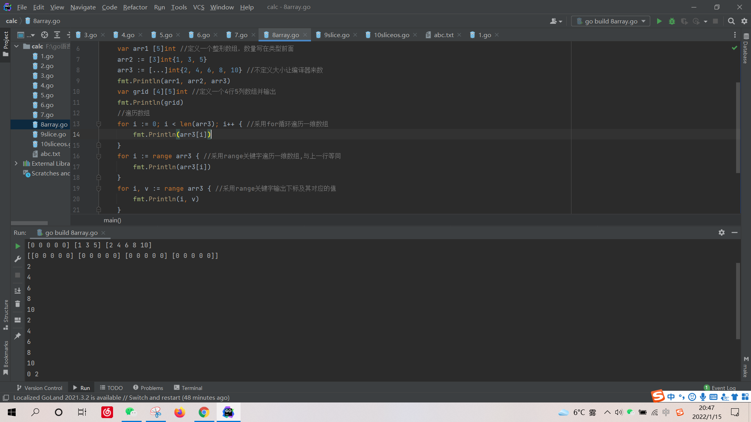This screenshot has height=422, width=751.
Task: Open the Refactor menu
Action: click(x=135, y=7)
